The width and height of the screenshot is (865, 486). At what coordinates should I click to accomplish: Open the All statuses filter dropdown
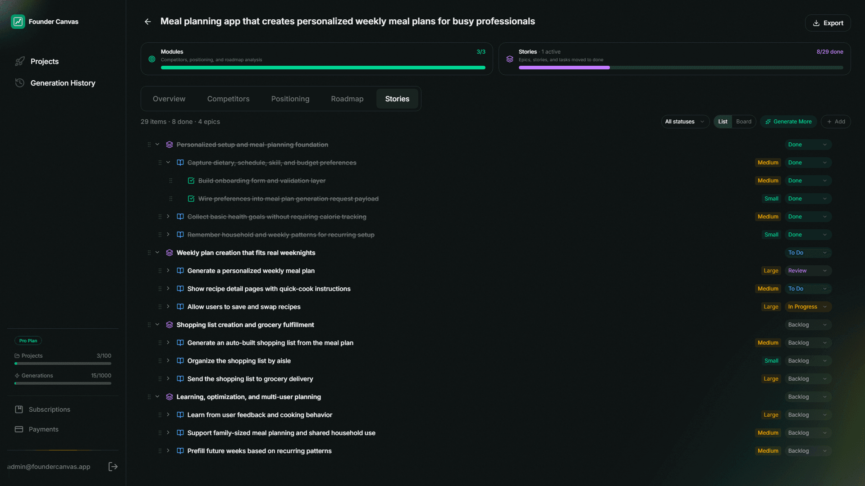pyautogui.click(x=684, y=122)
